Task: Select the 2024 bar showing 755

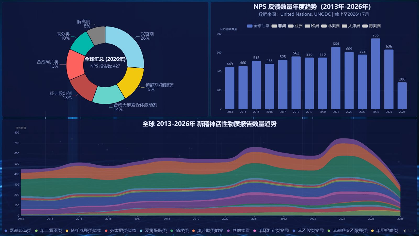Action: coord(376,74)
